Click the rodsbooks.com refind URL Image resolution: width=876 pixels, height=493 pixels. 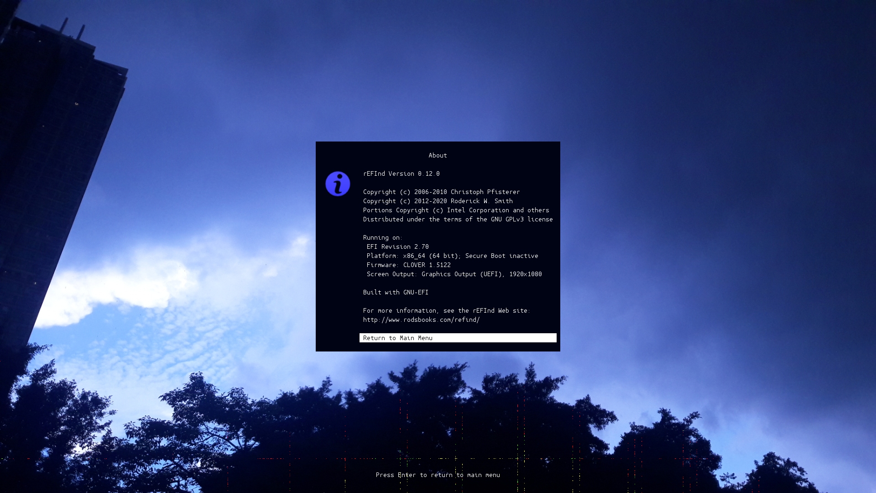pos(421,320)
